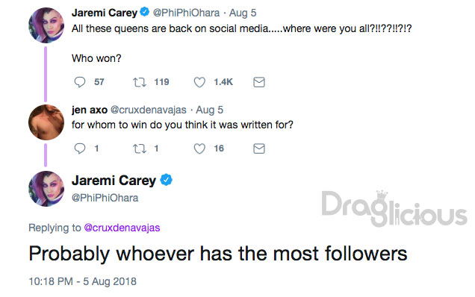The width and height of the screenshot is (475, 297).
Task: Click @cruxdenavajas handle next to jen axo
Action: coord(149,110)
